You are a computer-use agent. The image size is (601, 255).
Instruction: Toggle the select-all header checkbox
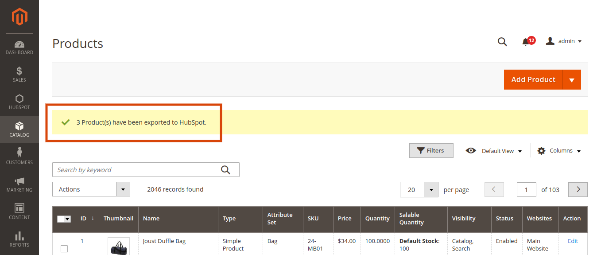click(61, 219)
